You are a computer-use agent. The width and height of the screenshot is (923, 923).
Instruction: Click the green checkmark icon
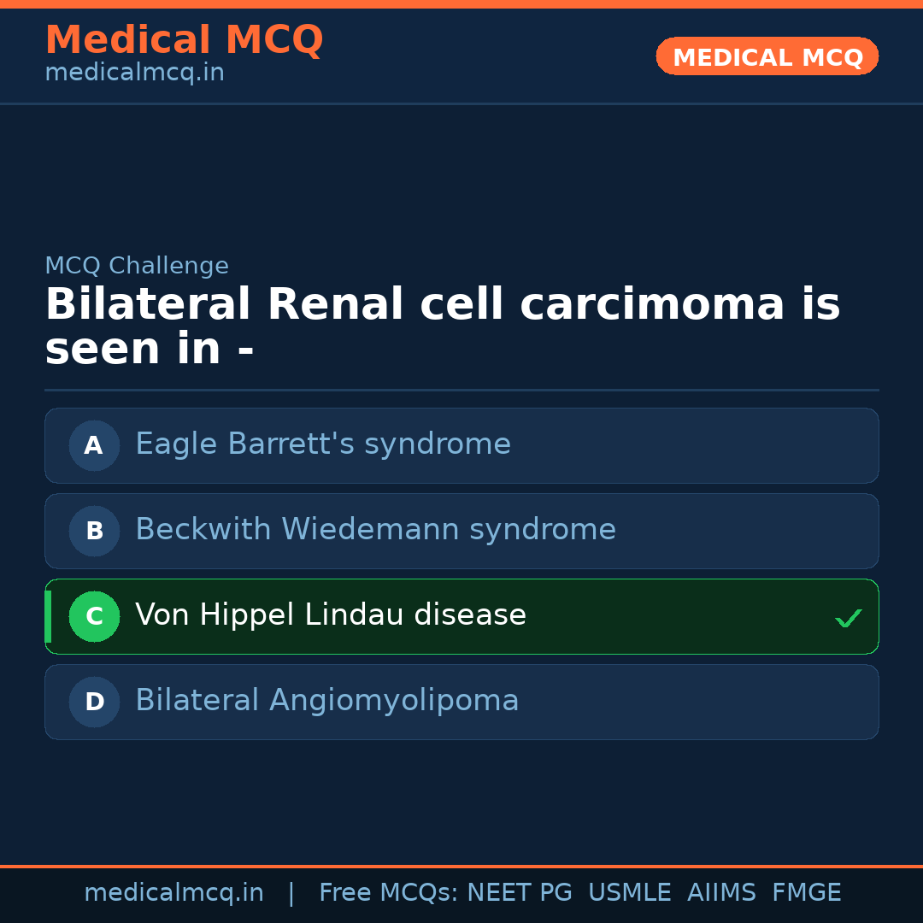click(x=848, y=618)
